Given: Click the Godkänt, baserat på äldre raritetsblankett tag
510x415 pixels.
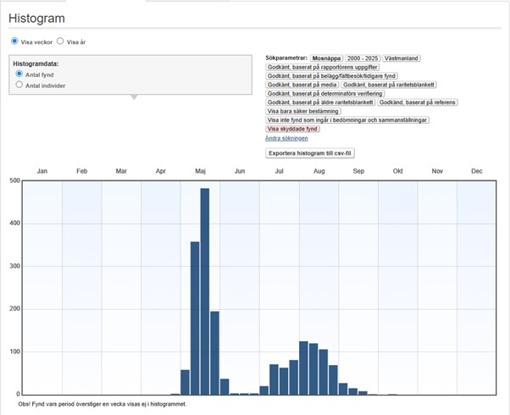Looking at the screenshot, I should 320,102.
